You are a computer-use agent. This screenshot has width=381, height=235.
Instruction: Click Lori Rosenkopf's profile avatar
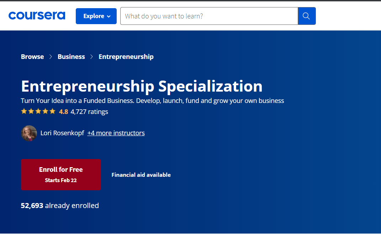click(x=29, y=133)
